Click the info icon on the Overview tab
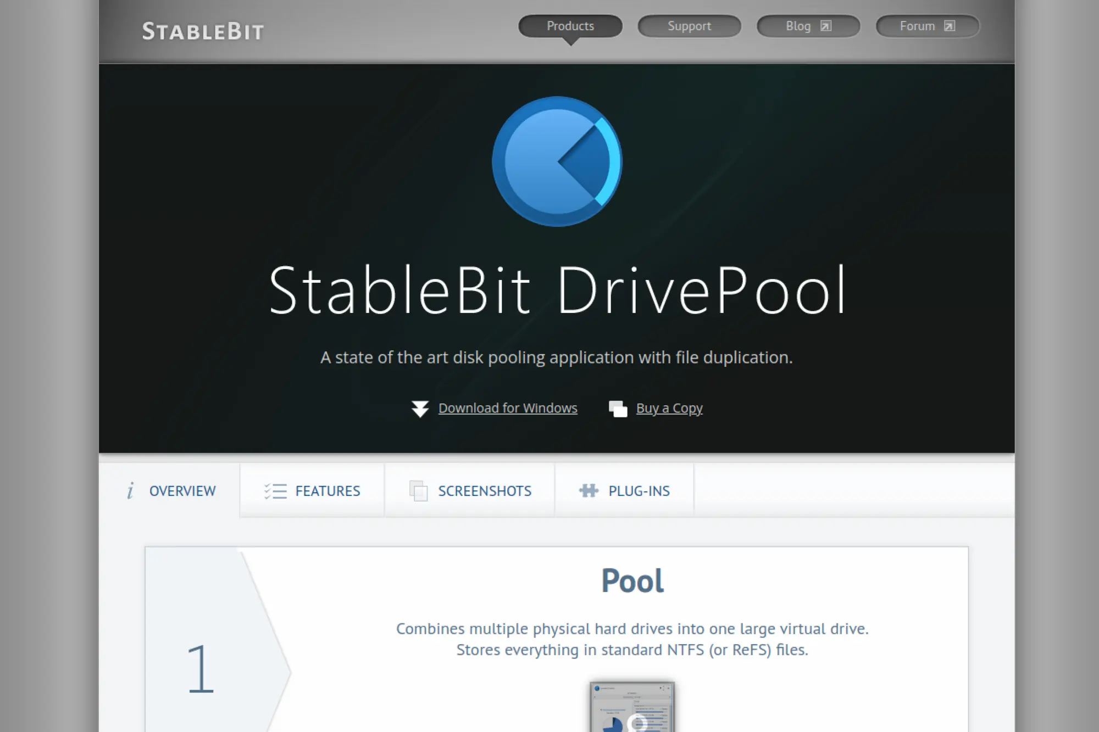 130,490
